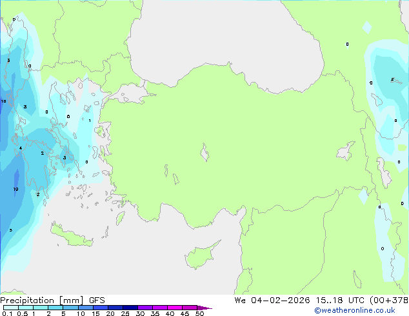Click the 0.5–1 mm legend color swatch
This screenshot has height=316, width=409.
[26, 308]
